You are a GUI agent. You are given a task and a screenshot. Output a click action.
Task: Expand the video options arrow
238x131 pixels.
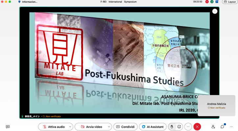[109, 127]
